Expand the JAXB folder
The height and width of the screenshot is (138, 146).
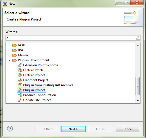tap(9, 45)
